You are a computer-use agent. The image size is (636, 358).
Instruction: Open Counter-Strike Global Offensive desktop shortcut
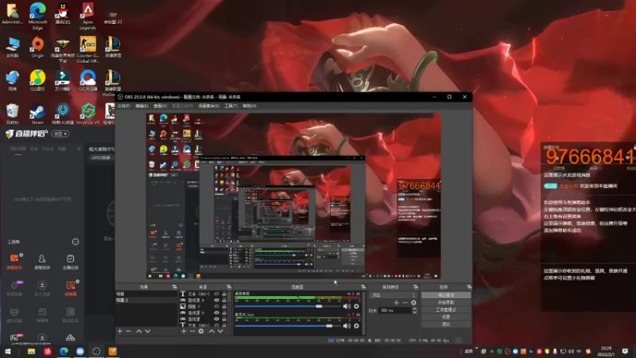[x=87, y=49]
